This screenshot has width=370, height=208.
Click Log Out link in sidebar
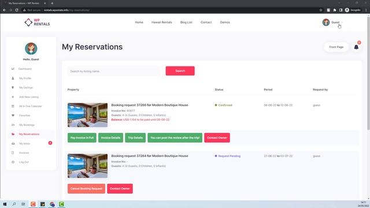point(24,162)
